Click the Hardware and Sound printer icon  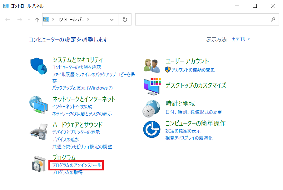(38, 132)
